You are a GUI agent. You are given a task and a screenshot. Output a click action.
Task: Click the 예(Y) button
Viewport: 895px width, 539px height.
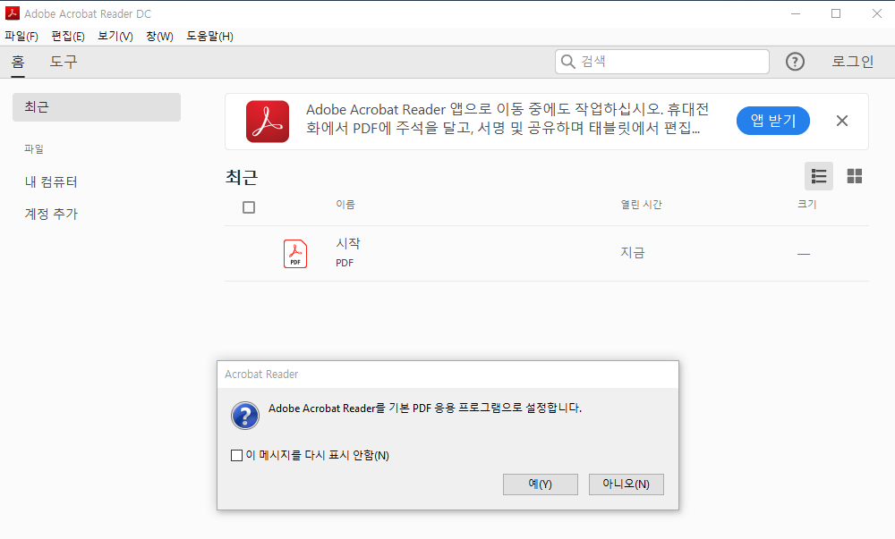[540, 484]
